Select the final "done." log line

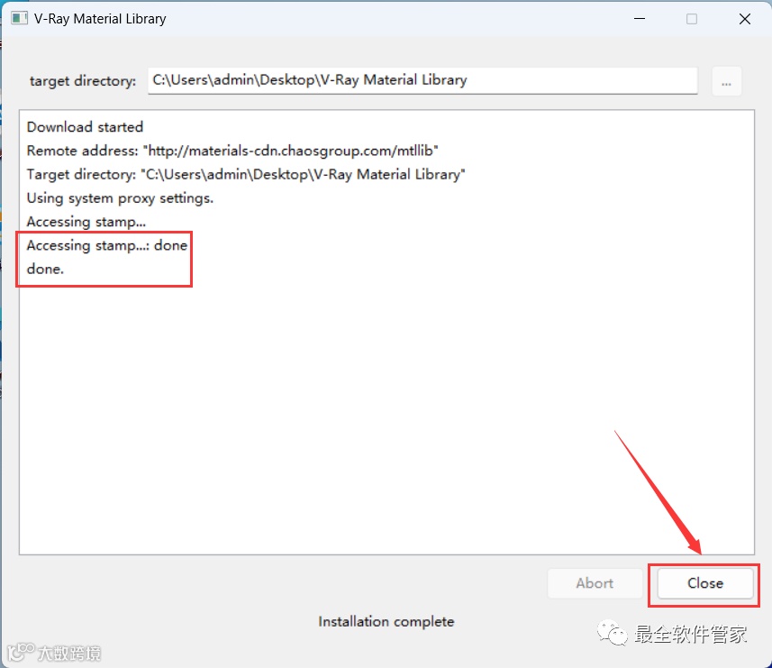click(x=45, y=269)
